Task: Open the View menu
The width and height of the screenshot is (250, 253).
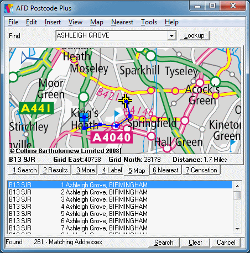Action: click(x=75, y=22)
